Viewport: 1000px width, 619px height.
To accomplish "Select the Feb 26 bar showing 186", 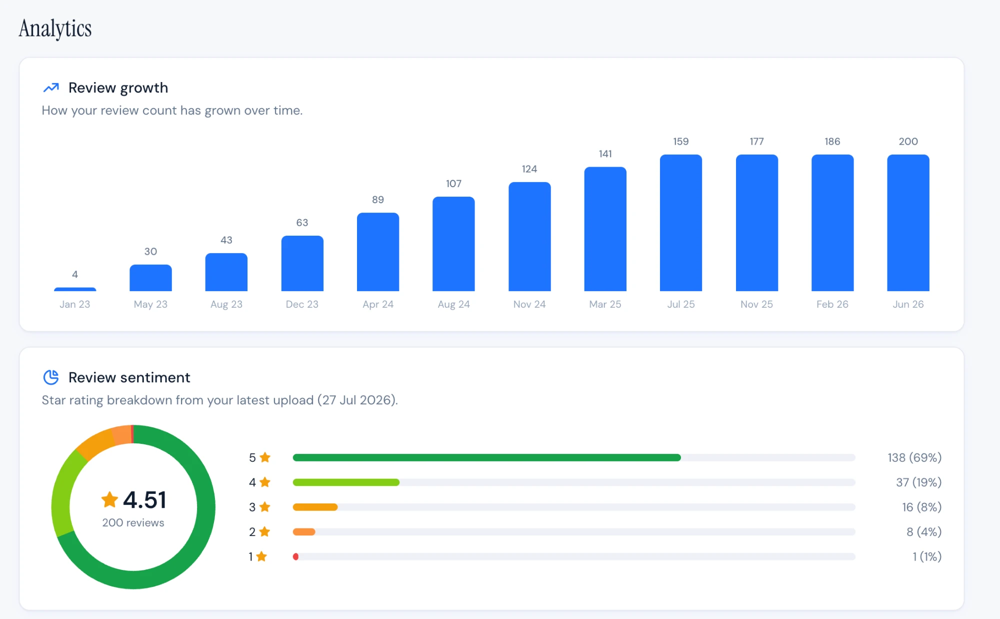I will [832, 223].
